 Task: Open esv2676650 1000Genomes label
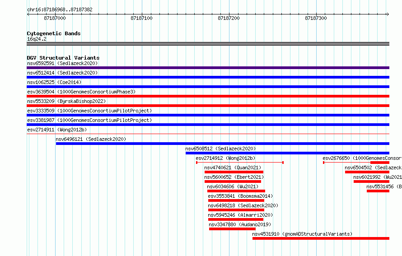pos(362,158)
